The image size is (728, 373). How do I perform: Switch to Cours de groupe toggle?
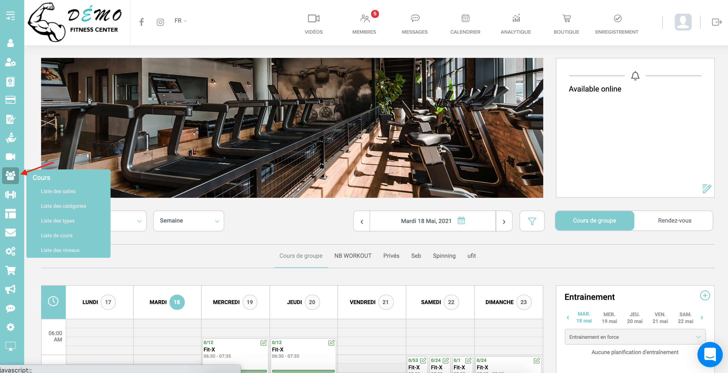coord(594,220)
